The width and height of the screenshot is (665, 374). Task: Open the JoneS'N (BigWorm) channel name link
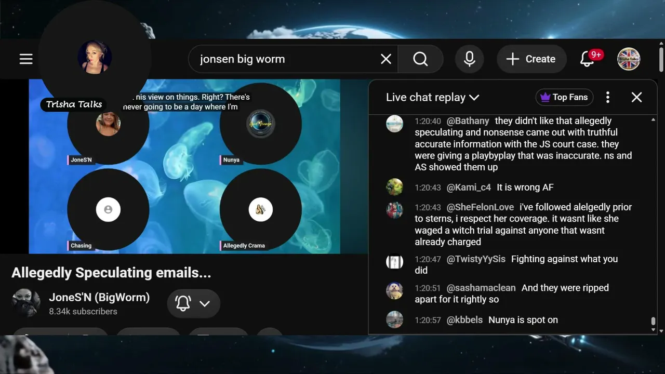pyautogui.click(x=99, y=297)
